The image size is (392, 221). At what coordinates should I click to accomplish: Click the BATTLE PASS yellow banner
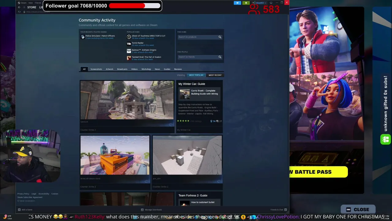[318, 172]
